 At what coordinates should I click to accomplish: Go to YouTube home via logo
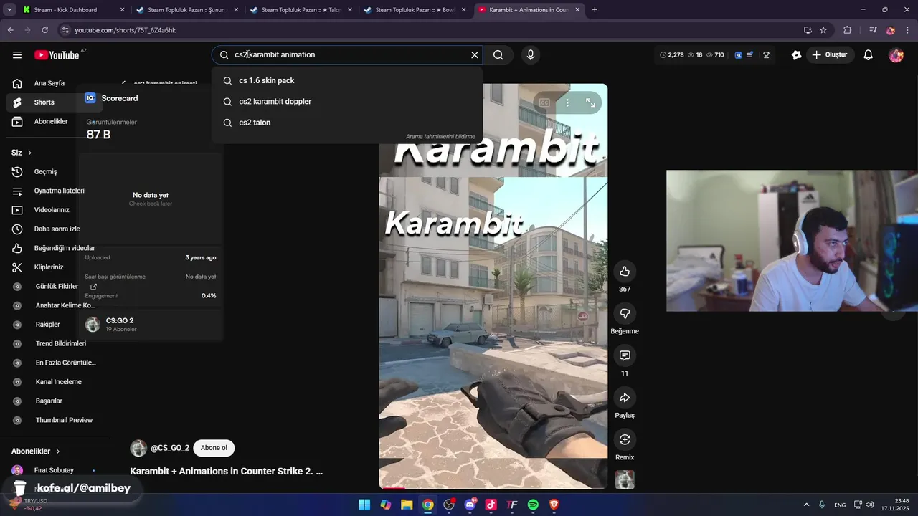[57, 55]
